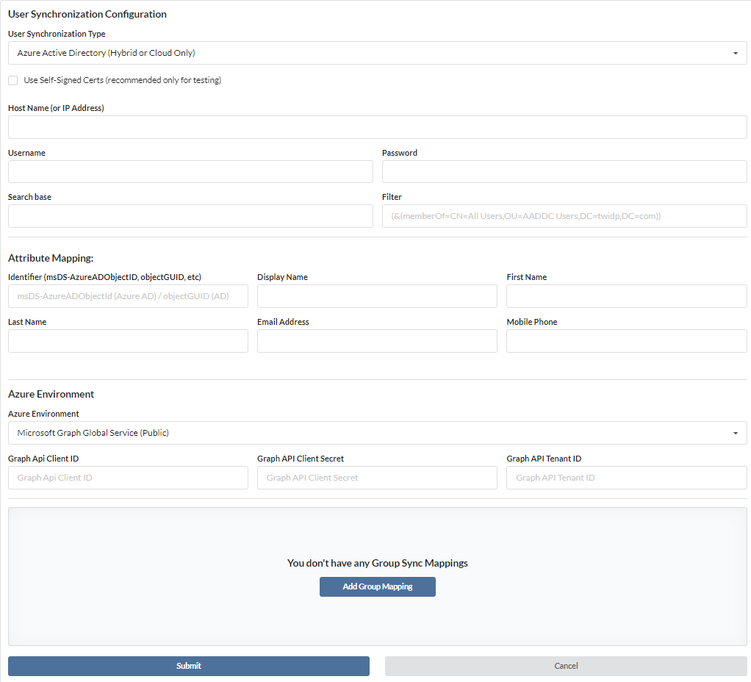The image size is (751, 682).
Task: Focus the Filter input field
Action: pos(564,216)
